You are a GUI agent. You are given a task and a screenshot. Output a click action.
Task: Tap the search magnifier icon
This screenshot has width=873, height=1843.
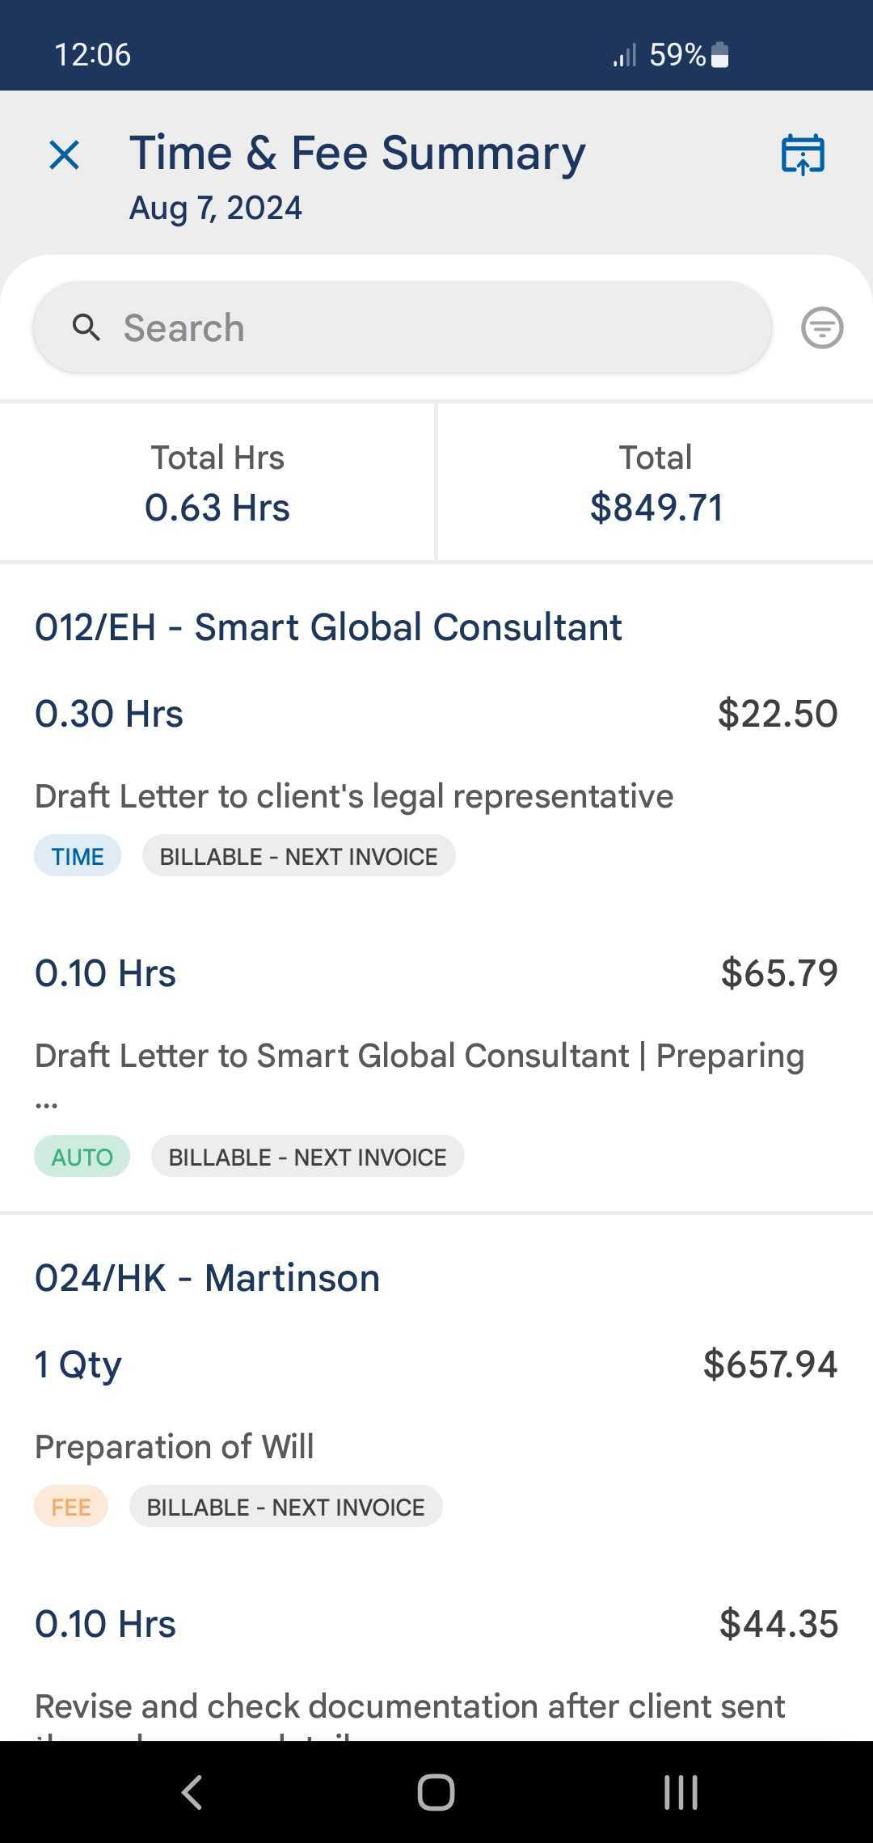(x=86, y=327)
